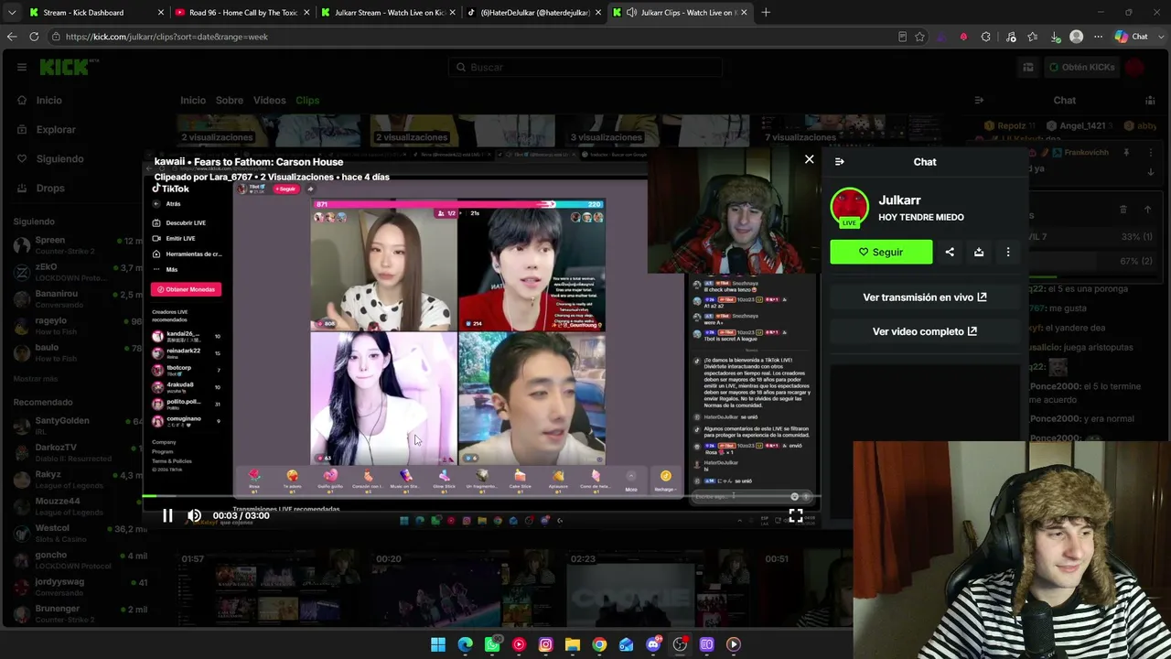
Task: Bookmark this page with the star icon
Action: pyautogui.click(x=920, y=37)
